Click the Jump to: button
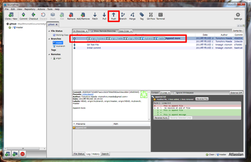The image size is (251, 162). [x=238, y=30]
